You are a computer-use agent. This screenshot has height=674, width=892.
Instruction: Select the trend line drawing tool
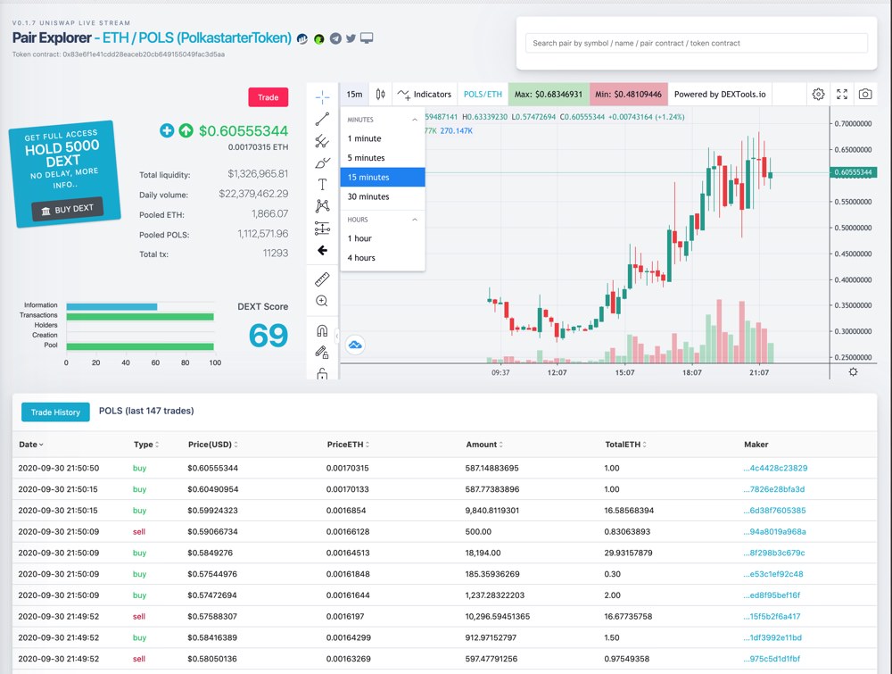(322, 119)
